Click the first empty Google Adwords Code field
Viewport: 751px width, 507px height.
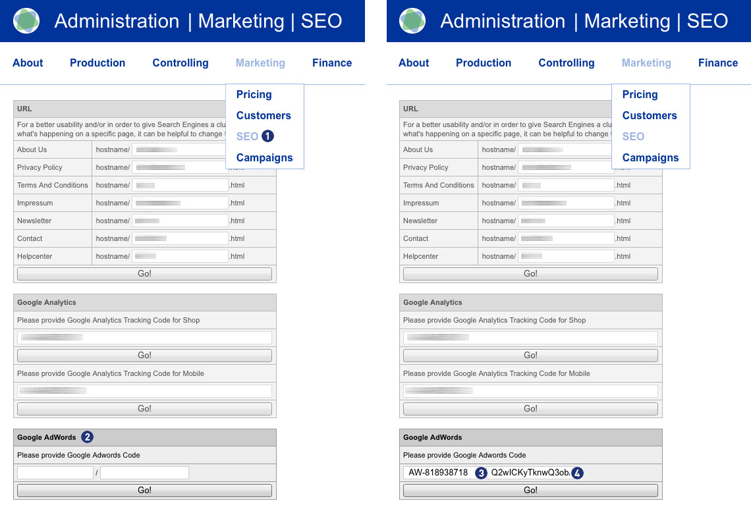(55, 473)
